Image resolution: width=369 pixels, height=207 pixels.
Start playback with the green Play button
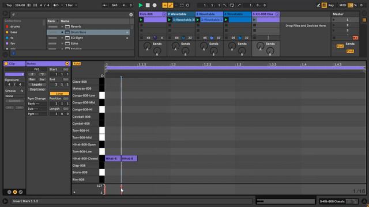pos(141,5)
